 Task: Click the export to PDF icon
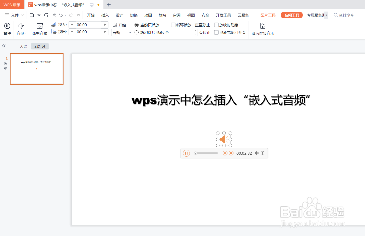[39, 15]
